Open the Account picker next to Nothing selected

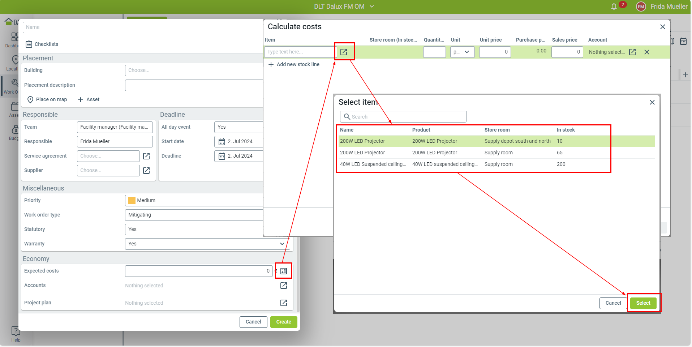coord(632,52)
